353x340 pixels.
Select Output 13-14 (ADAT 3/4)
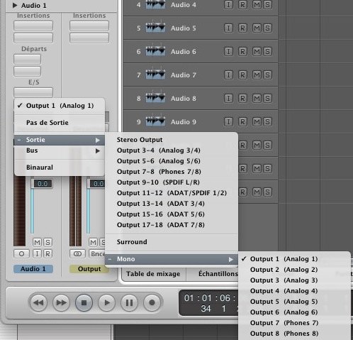[x=172, y=204]
